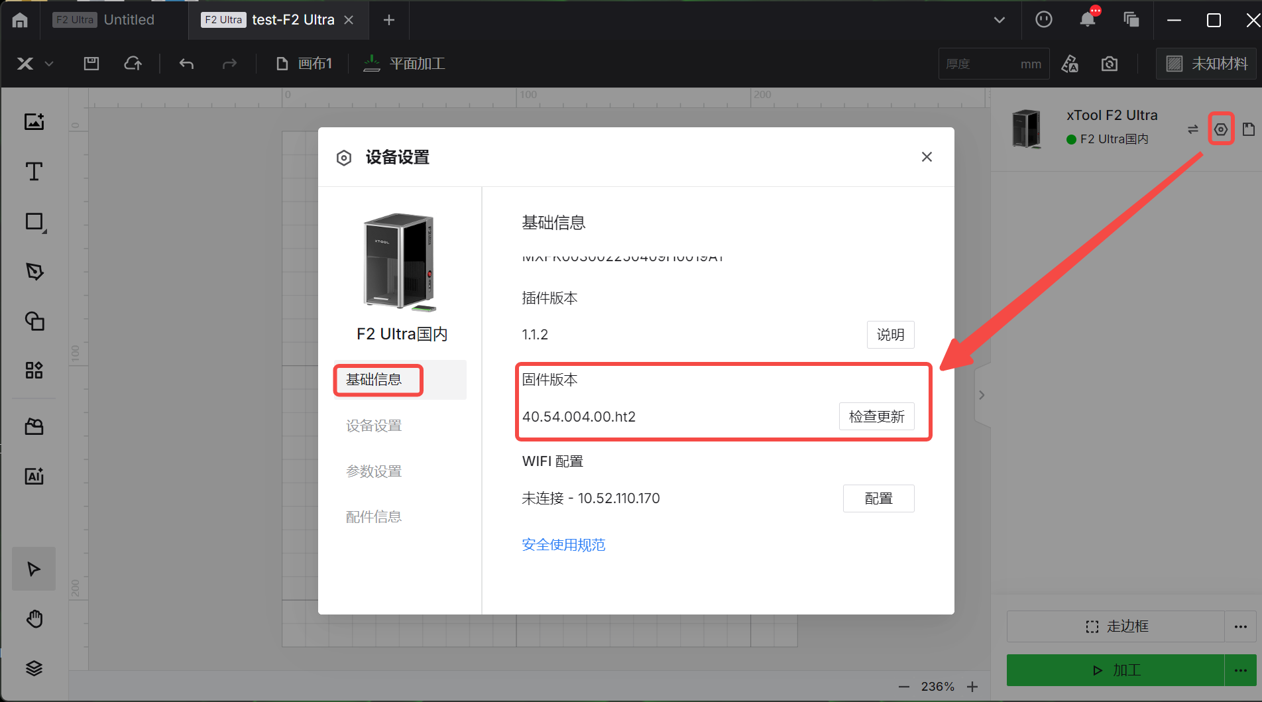This screenshot has height=702, width=1262.
Task: Click firmware version text 40.54.004.00.ht2
Action: [579, 416]
